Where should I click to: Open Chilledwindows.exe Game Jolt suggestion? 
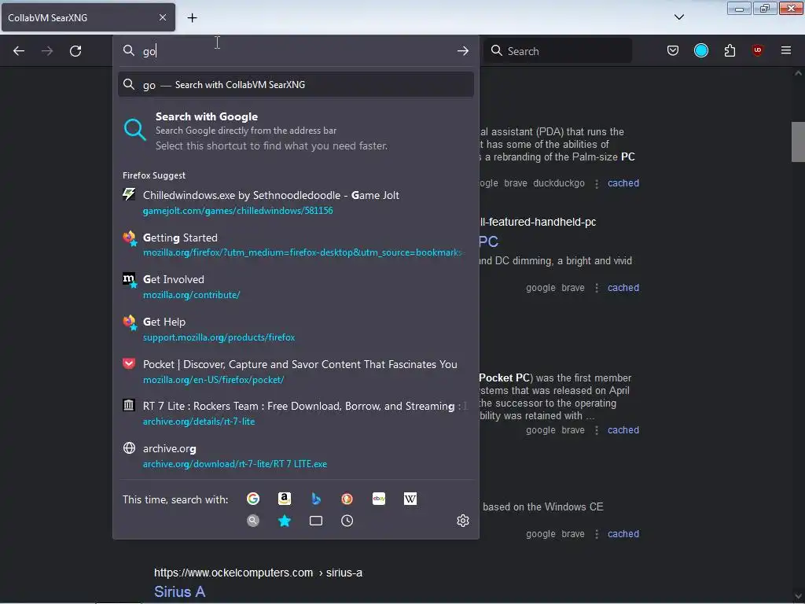(296, 202)
